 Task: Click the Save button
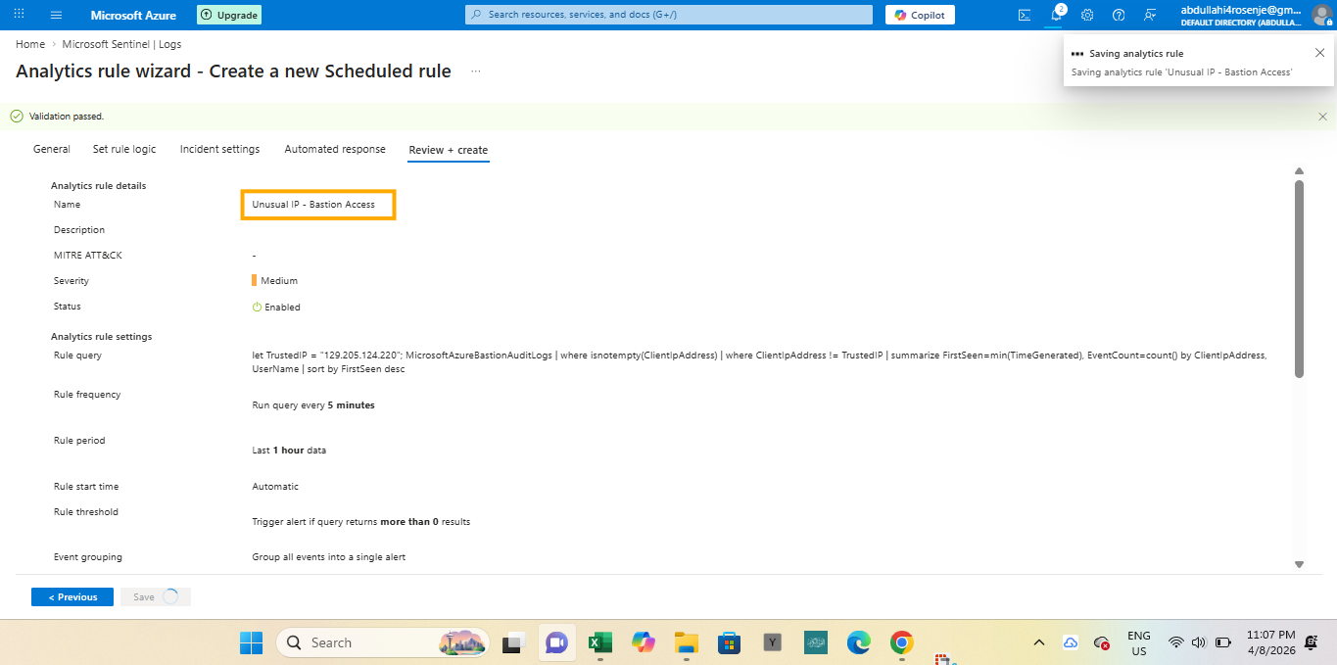click(156, 596)
